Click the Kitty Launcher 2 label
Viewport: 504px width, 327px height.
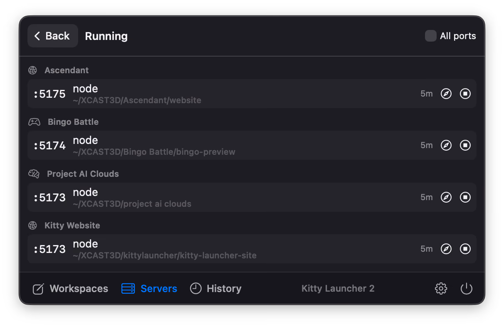338,288
